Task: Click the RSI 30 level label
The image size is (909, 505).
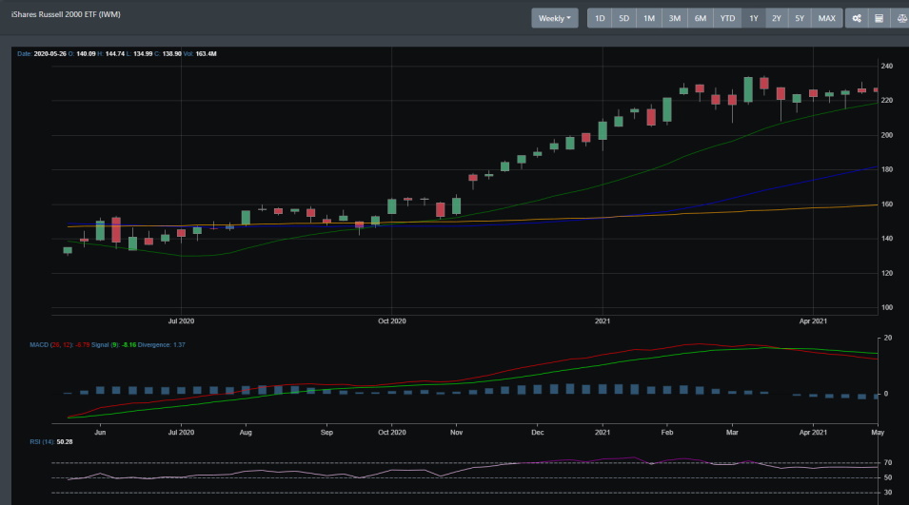Action: pyautogui.click(x=887, y=493)
